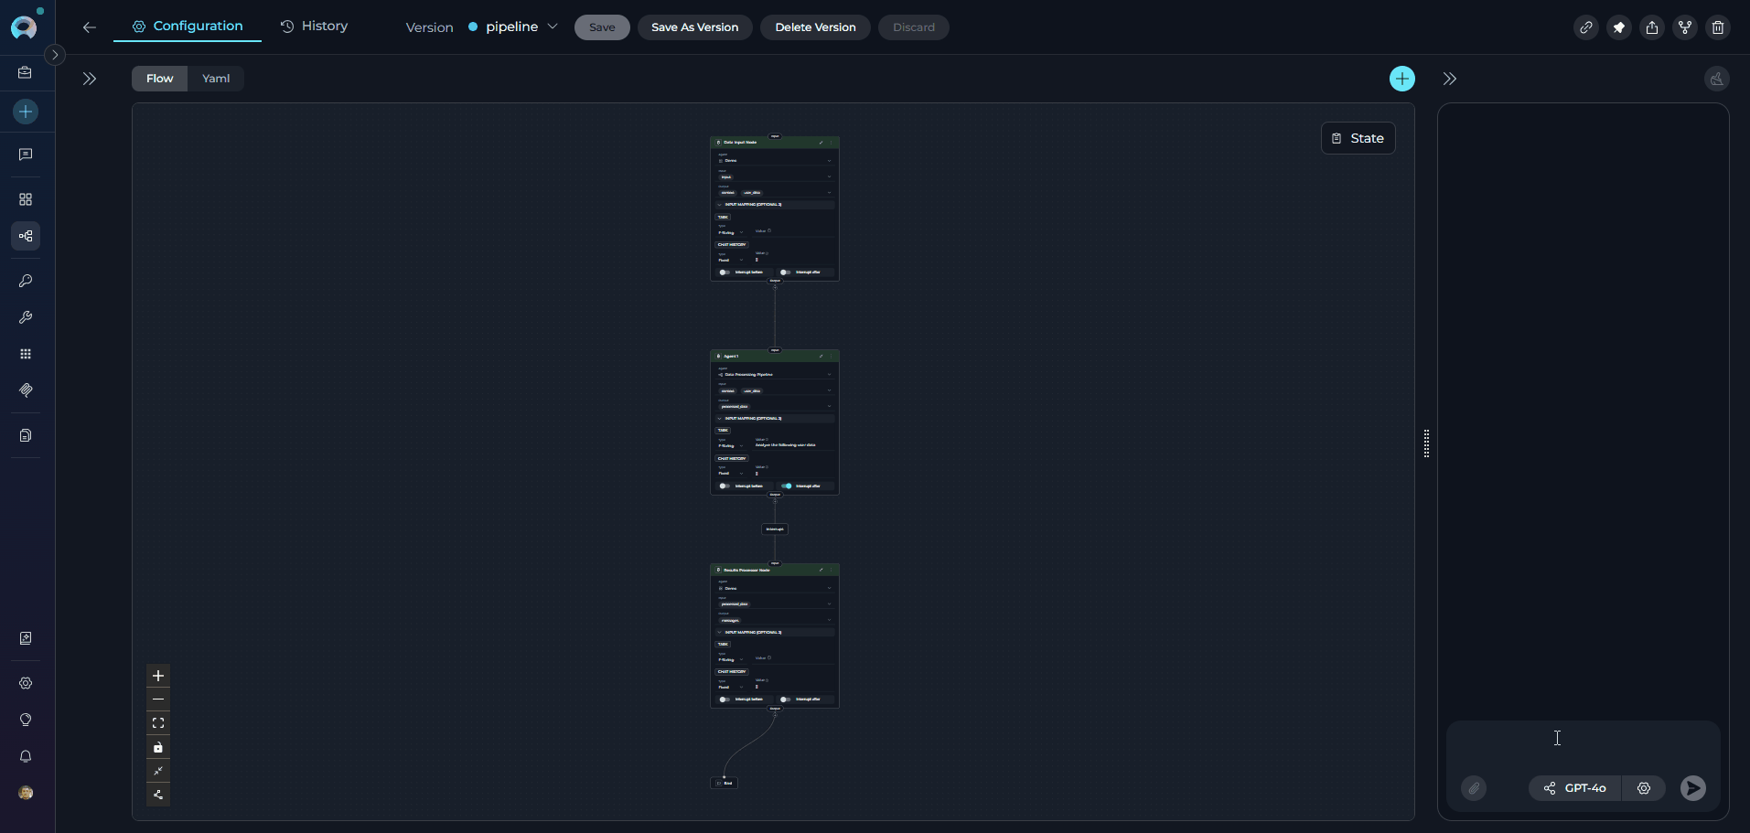This screenshot has height=833, width=1750.
Task: Open the GPT-4o model selector
Action: (1575, 788)
